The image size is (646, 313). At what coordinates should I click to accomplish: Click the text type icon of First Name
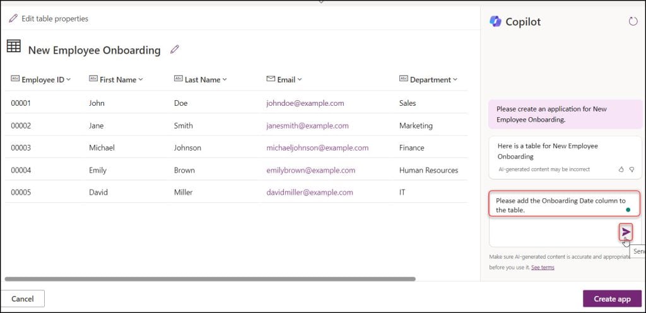click(x=93, y=79)
